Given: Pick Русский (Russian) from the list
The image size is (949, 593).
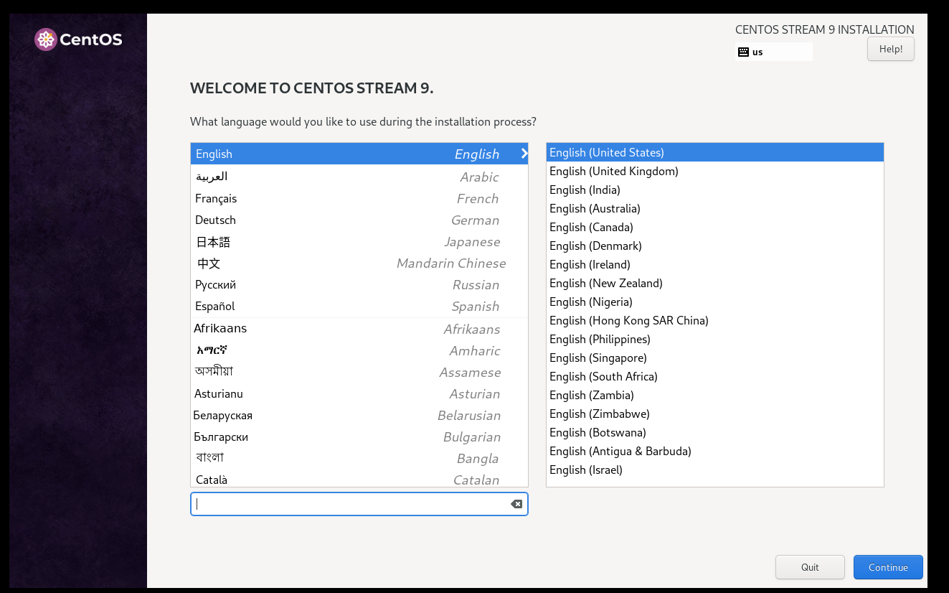Looking at the screenshot, I should [359, 284].
